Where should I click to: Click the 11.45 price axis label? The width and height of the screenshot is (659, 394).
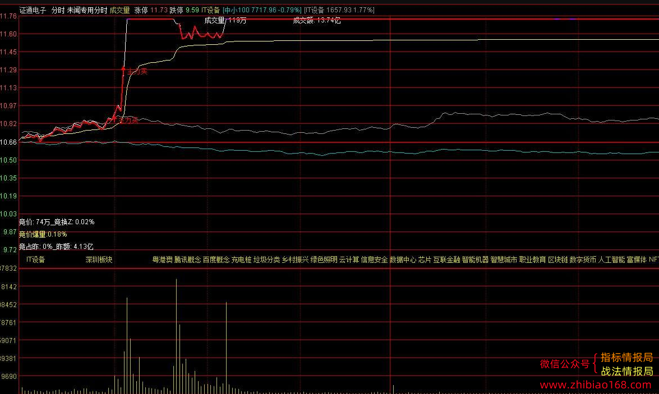coord(8,52)
